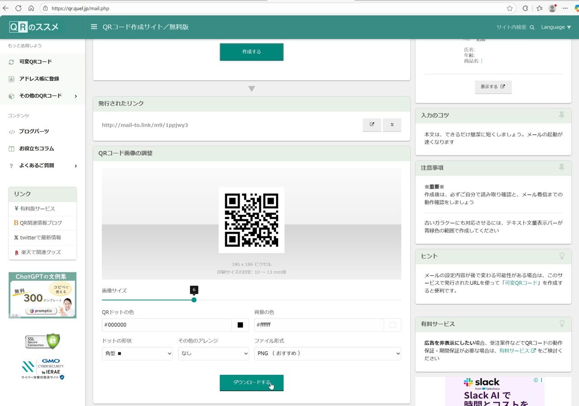Click the lightbulb icon in ヒント panel
Screen dimensions: 579x406
(562, 256)
